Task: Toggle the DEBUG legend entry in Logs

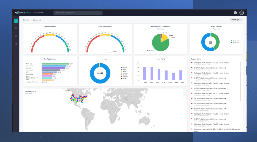Action: tap(125, 67)
